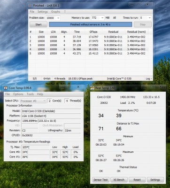Click the Time column header

(x=77, y=32)
